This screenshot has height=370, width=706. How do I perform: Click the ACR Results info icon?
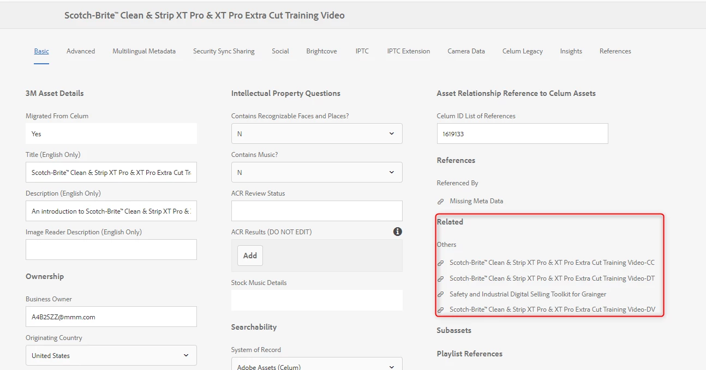pyautogui.click(x=398, y=232)
